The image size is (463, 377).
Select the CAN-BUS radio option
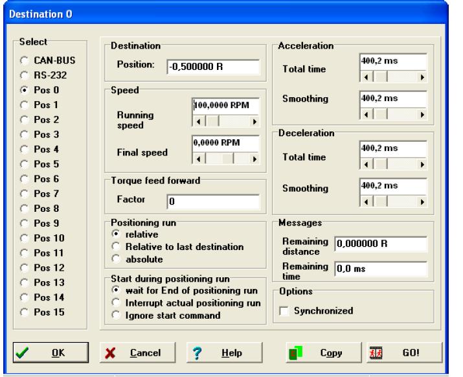click(x=24, y=61)
